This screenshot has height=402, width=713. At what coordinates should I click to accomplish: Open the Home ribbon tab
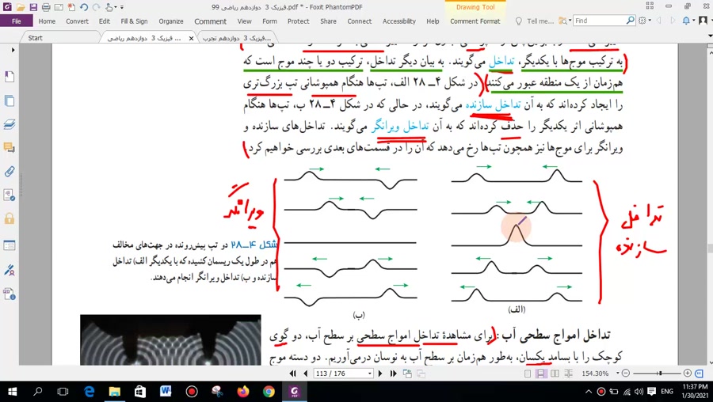(47, 21)
